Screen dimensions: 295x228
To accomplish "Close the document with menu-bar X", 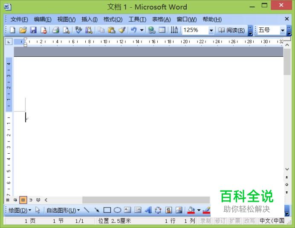I will tap(287, 19).
